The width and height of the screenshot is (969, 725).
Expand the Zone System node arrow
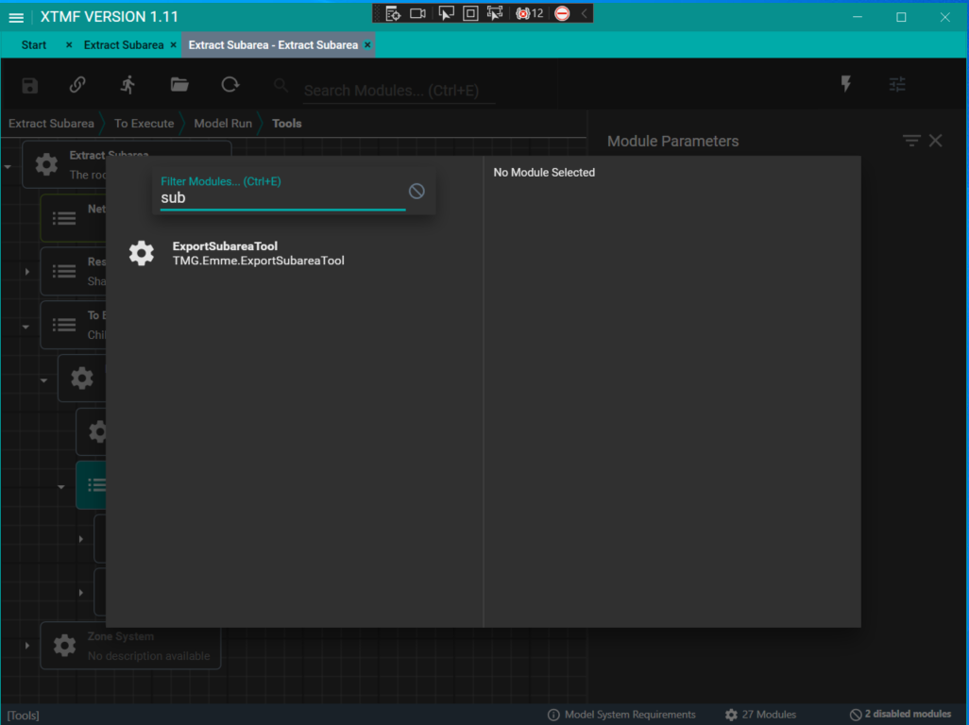tap(27, 646)
